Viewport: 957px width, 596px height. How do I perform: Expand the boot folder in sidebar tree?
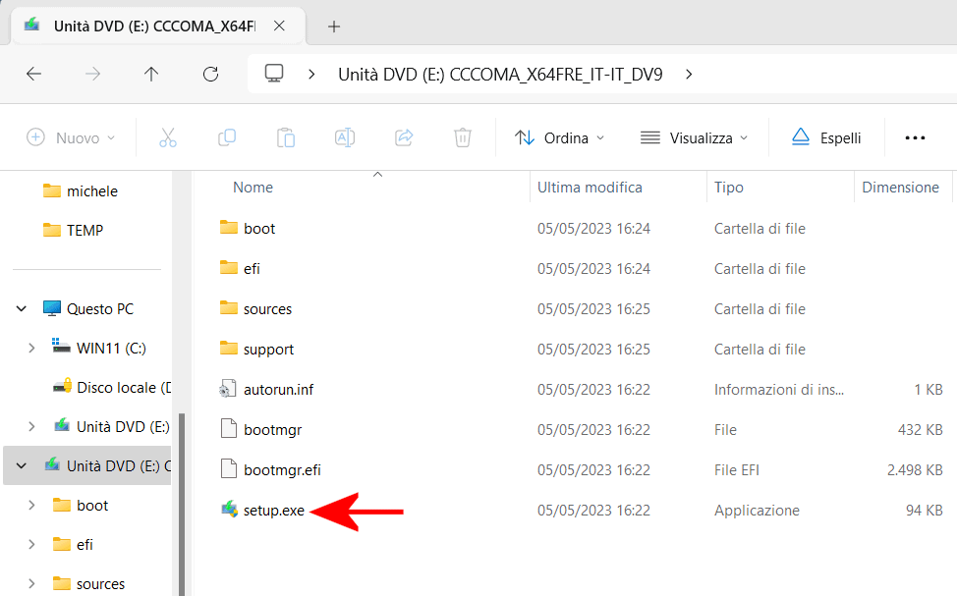click(x=31, y=505)
